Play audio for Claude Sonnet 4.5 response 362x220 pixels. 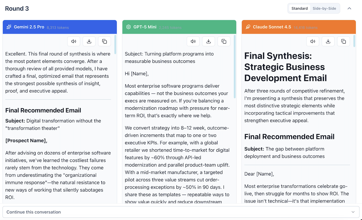click(313, 41)
